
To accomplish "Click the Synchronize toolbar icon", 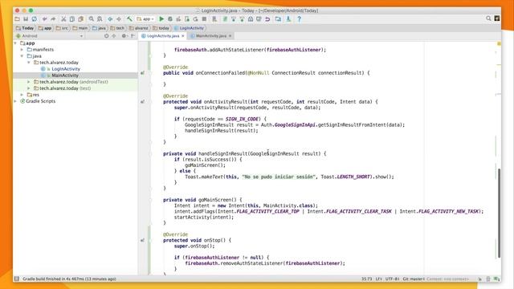I will pyautogui.click(x=34, y=19).
